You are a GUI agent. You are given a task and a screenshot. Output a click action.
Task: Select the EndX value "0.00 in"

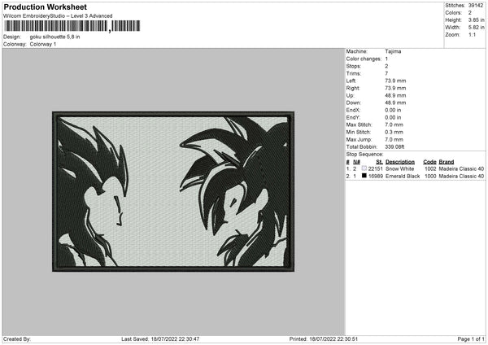pyautogui.click(x=393, y=110)
